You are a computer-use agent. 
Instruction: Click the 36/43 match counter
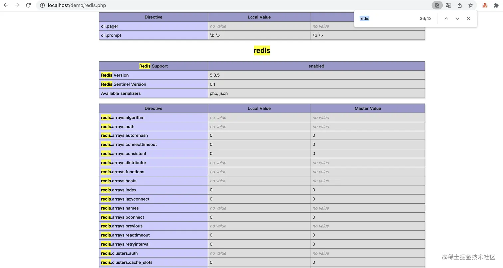425,19
